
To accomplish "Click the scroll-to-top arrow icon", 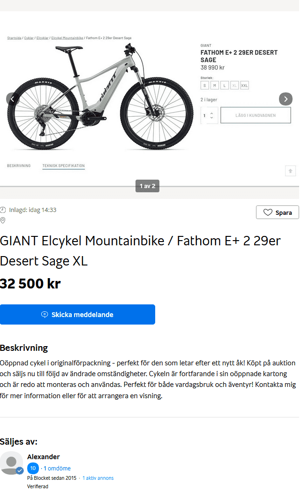I will (x=290, y=171).
